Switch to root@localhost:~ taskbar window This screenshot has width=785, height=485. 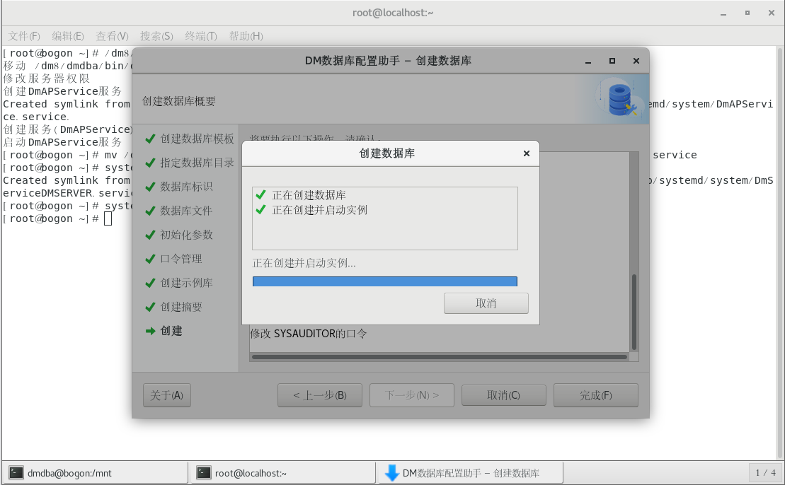point(282,473)
